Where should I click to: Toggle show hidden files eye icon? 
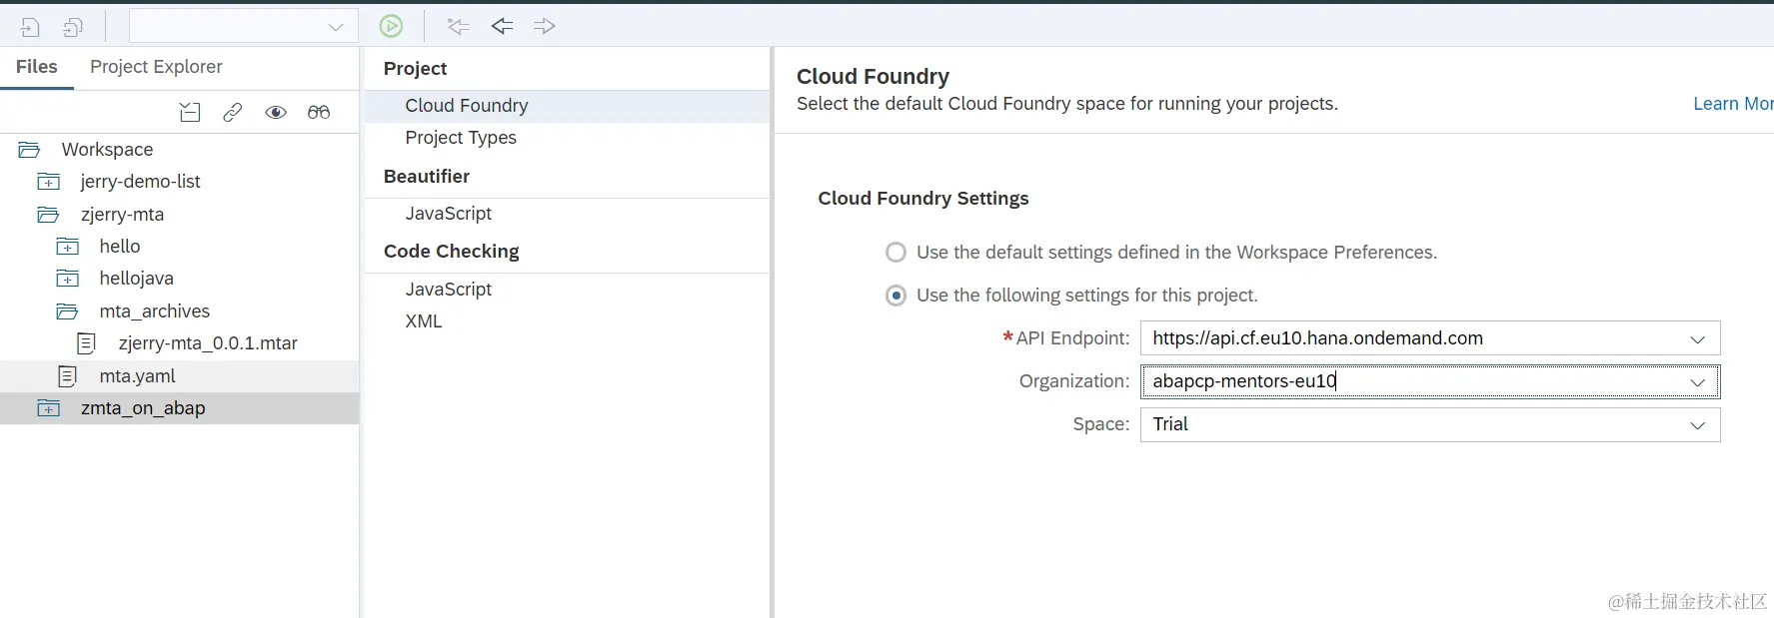276,113
